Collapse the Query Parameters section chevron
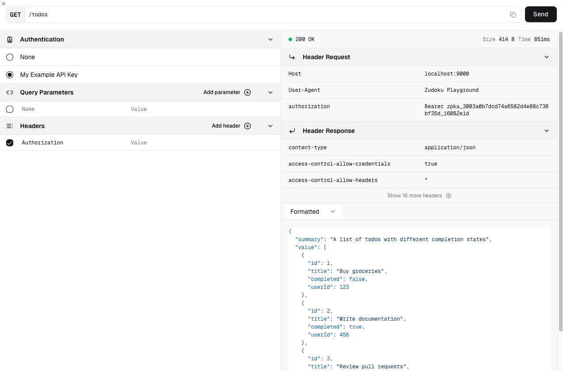This screenshot has width=563, height=371. coord(270,92)
